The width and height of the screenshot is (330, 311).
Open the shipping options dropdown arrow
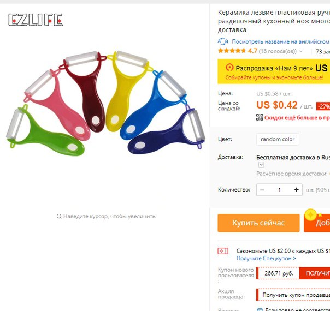pos(261,165)
